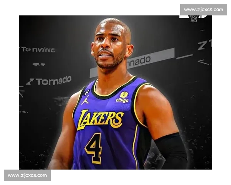This screenshot has height=185, width=231.
Task: Select the yellow bibigo sponsor patch
Action: [123, 97]
